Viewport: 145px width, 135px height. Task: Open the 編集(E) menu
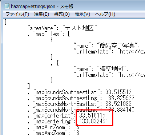coord(41,14)
